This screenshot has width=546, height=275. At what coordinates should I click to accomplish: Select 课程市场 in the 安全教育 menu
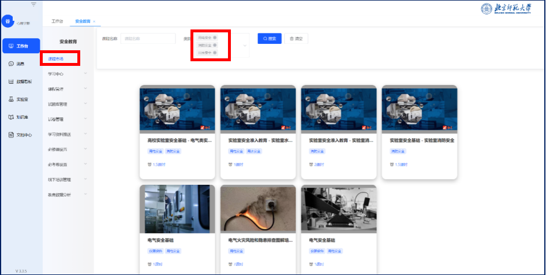coord(56,59)
